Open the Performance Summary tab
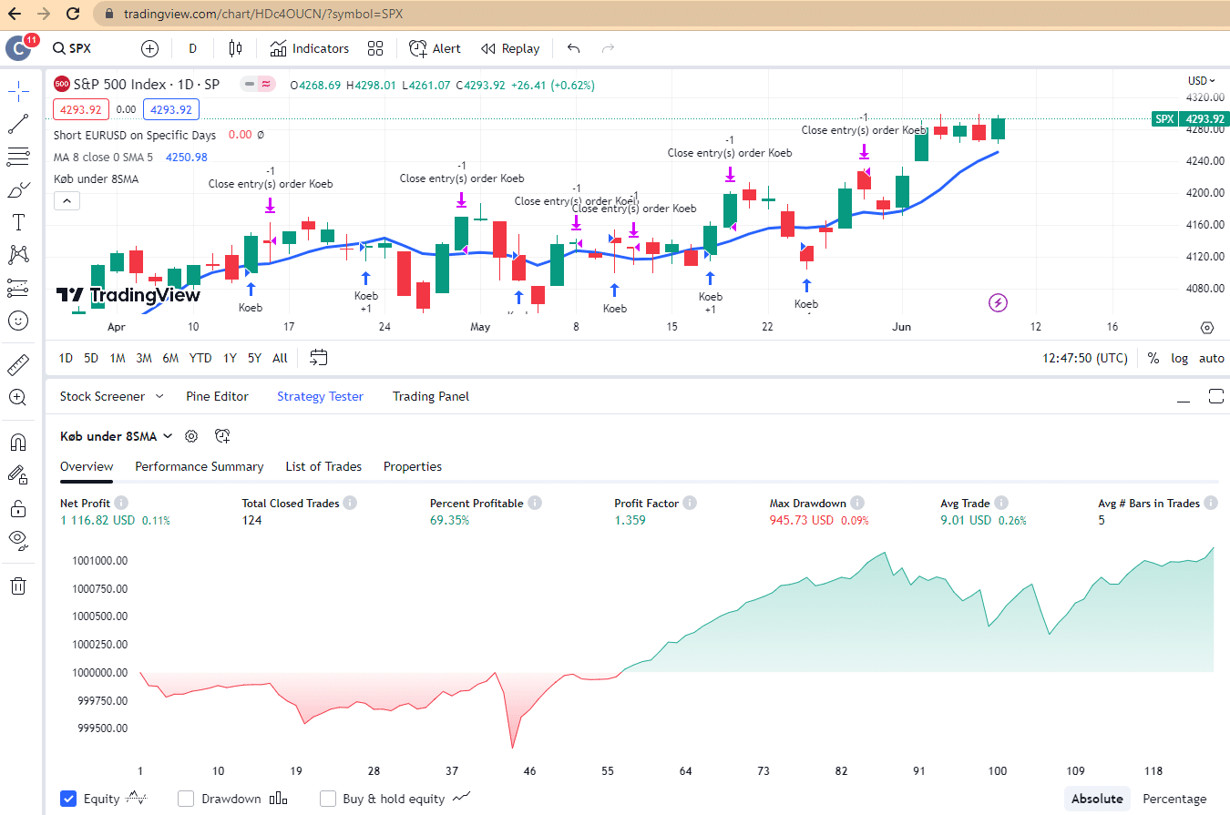The width and height of the screenshot is (1230, 815). [200, 466]
